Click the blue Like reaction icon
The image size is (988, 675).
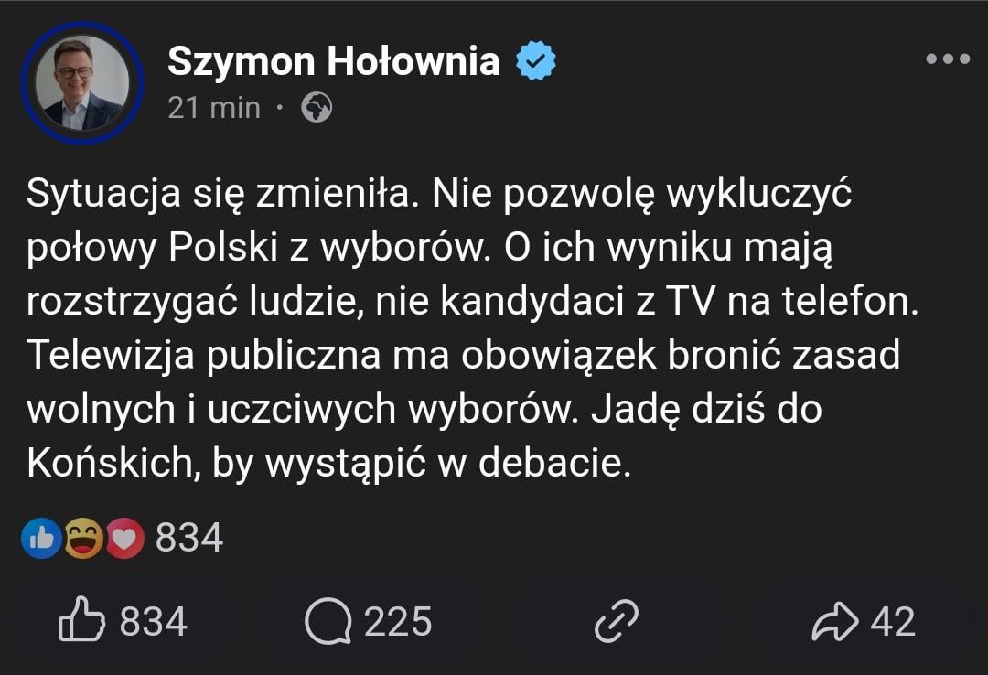point(41,538)
